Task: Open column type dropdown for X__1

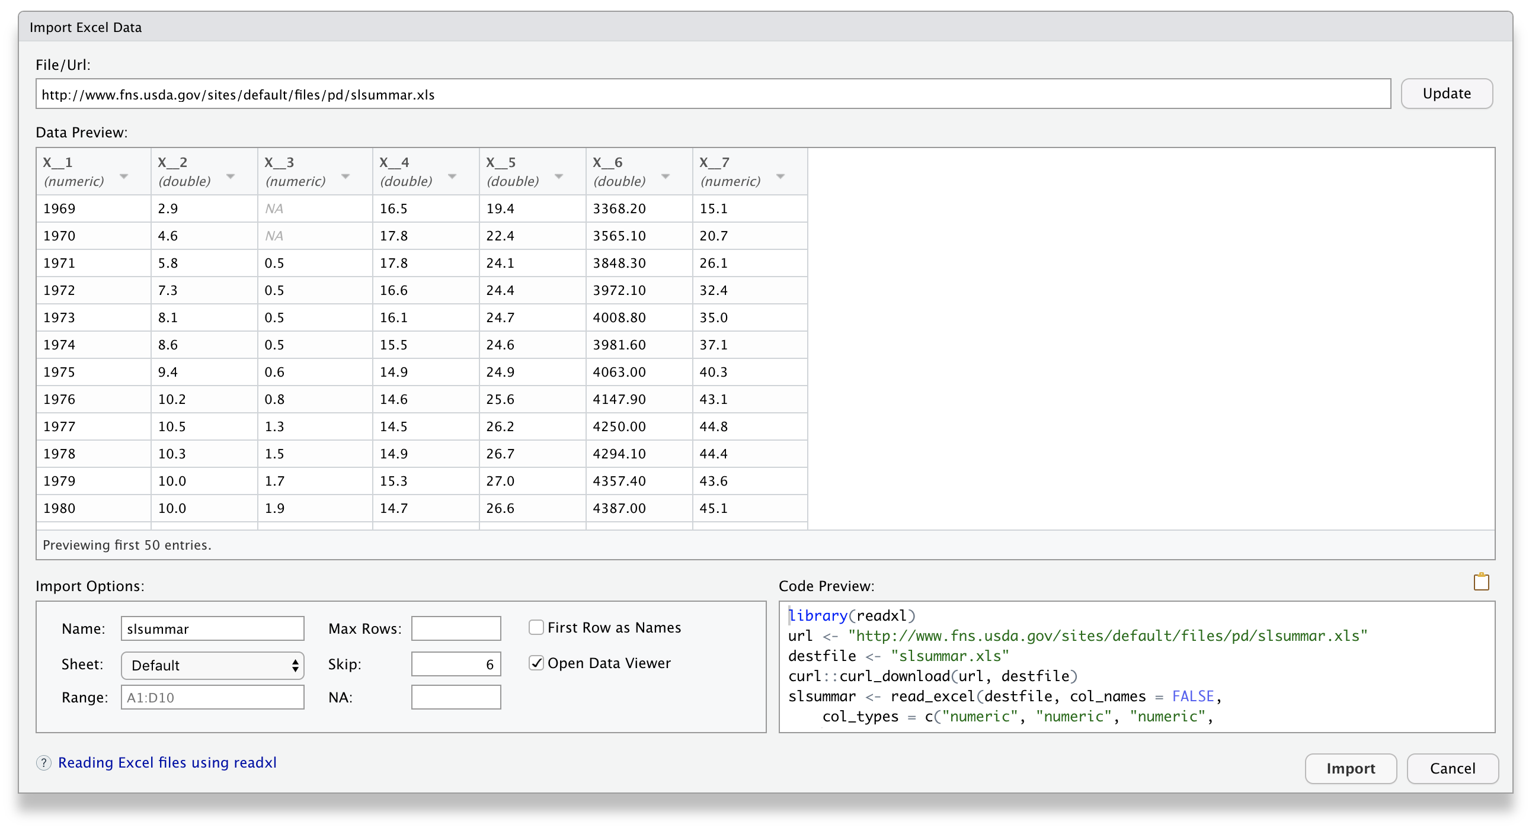Action: point(124,176)
